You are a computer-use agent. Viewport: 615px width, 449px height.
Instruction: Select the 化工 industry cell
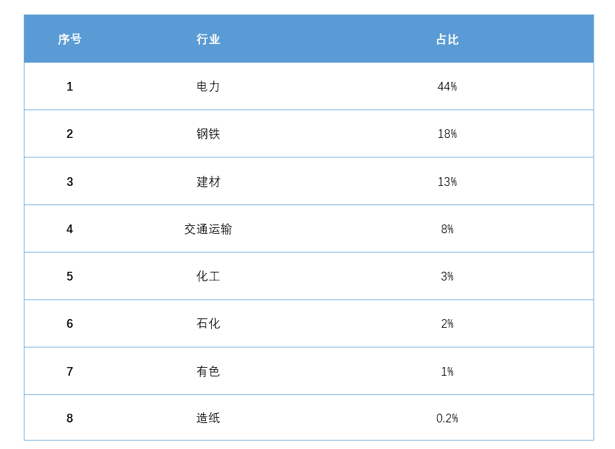click(208, 276)
